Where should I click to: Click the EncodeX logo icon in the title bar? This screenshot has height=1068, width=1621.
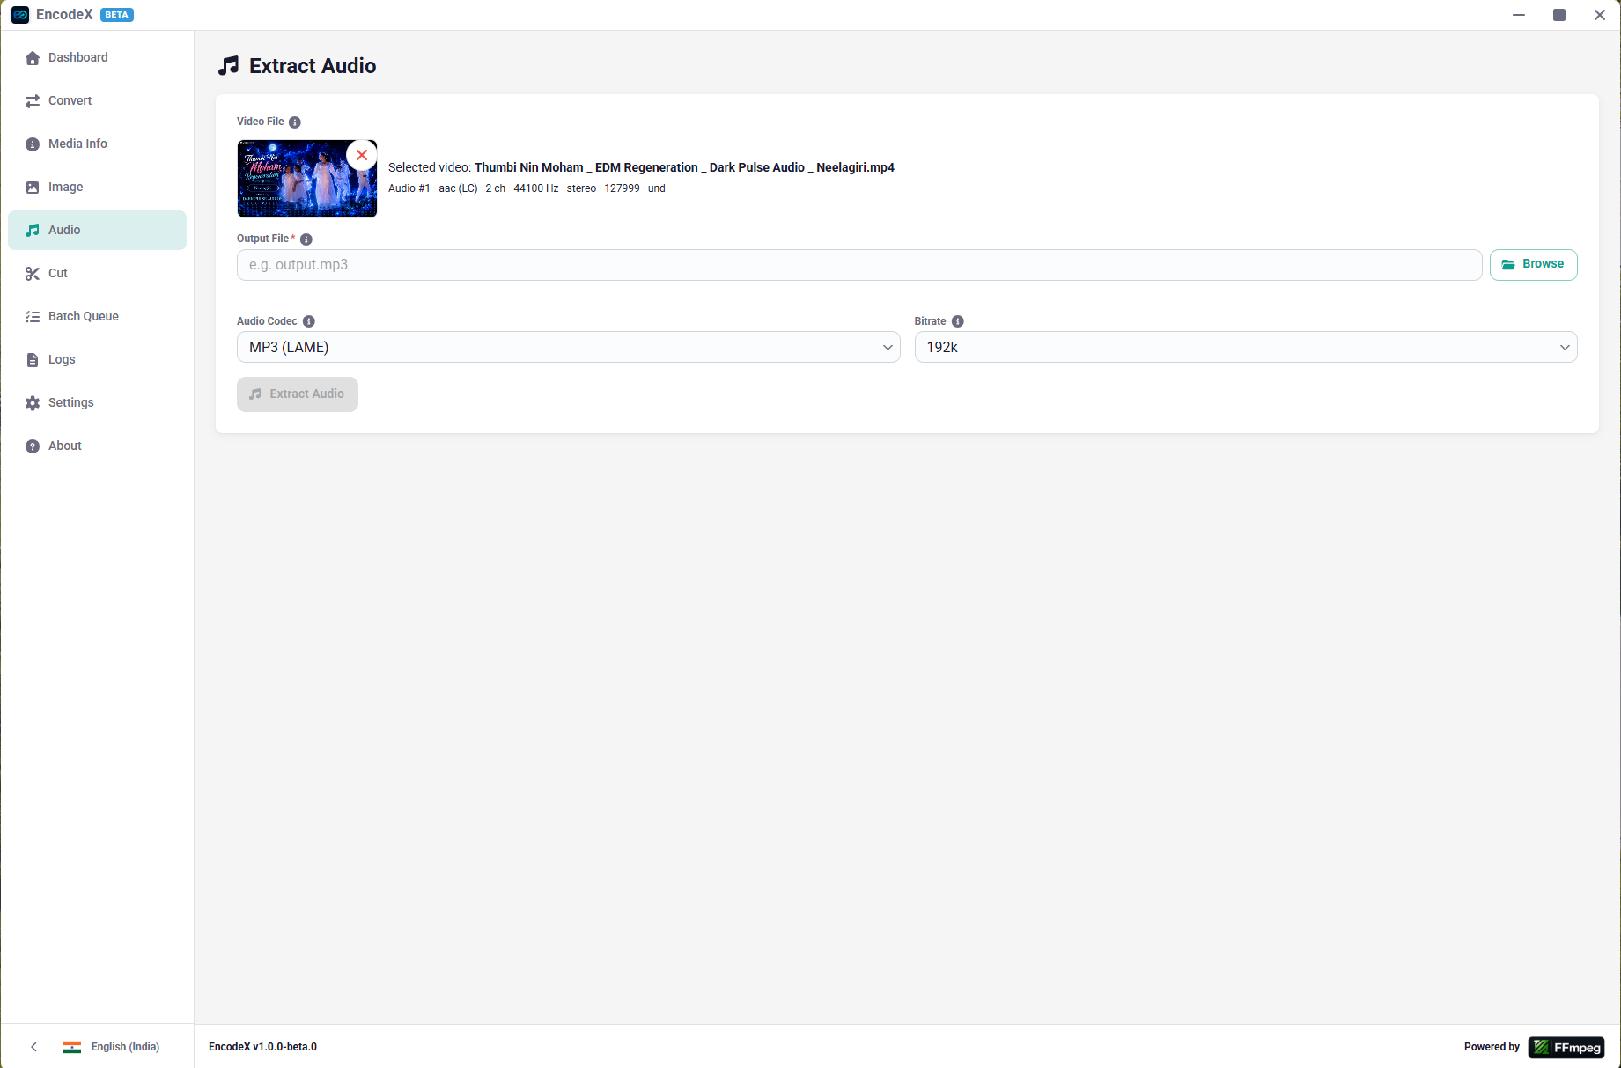[20, 15]
